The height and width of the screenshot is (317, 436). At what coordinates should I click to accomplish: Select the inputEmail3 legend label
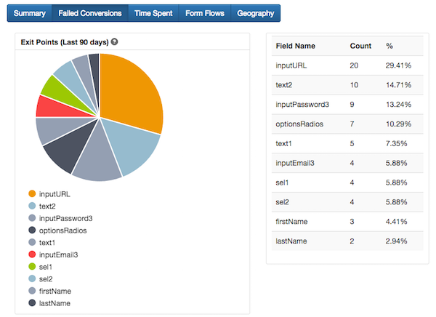[58, 255]
